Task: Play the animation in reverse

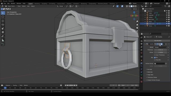Action: pyautogui.click(x=70, y=85)
